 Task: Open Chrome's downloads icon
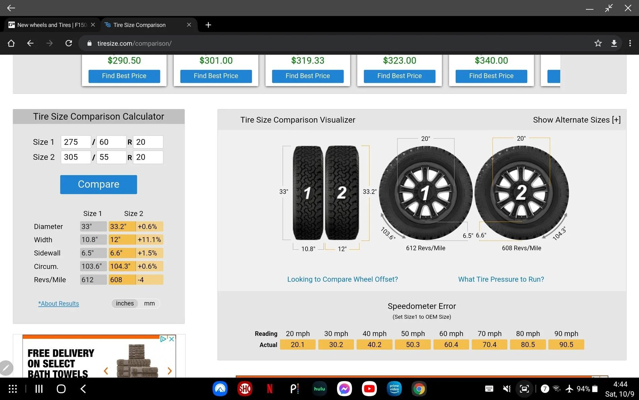(x=614, y=43)
